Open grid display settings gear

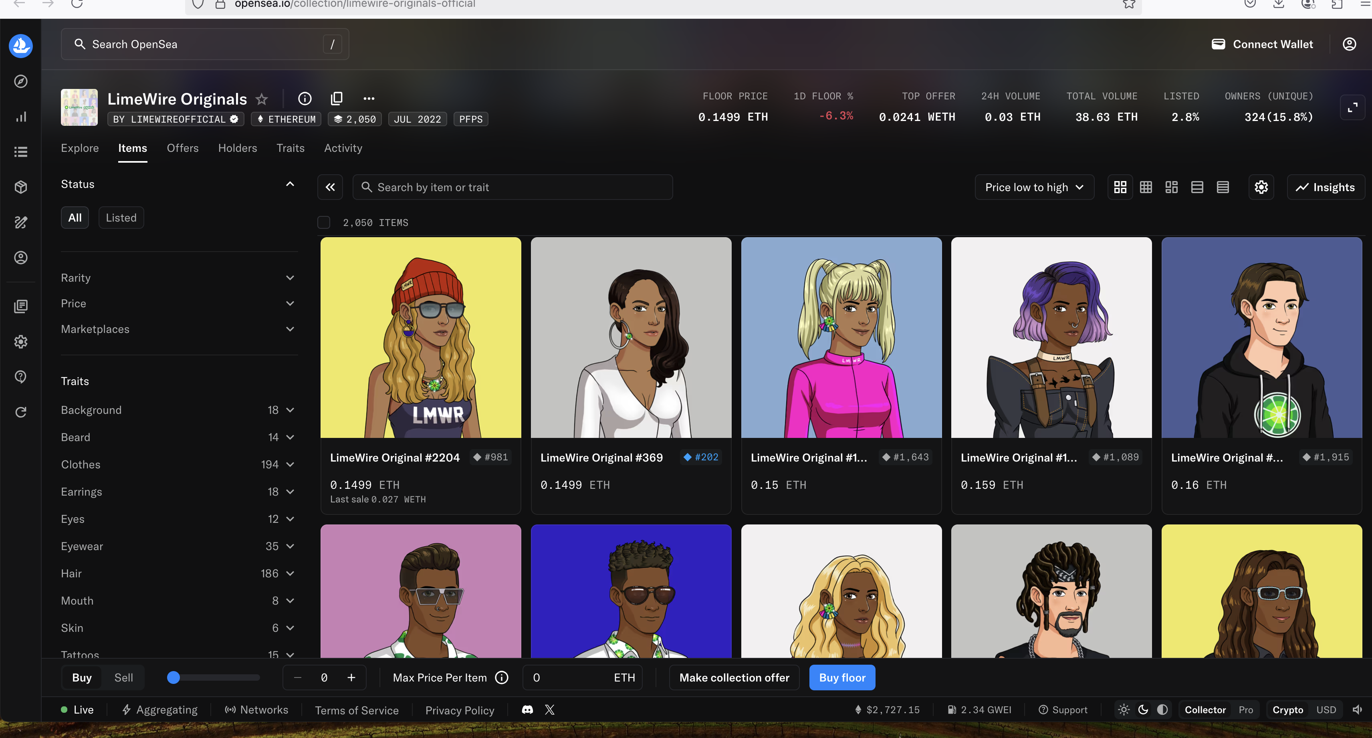(1261, 188)
